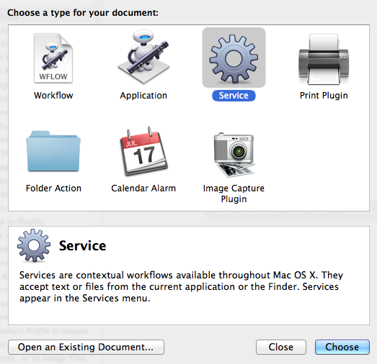Viewport: 377px width, 364px height.
Task: Click the Service heading in description
Action: (x=82, y=246)
